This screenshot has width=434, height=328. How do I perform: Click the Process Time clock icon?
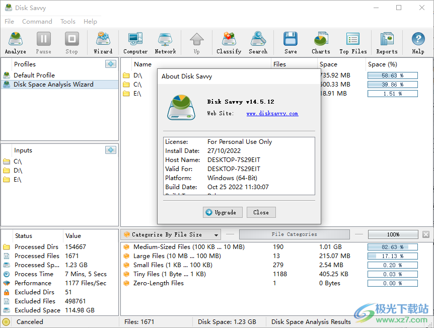(x=7, y=274)
